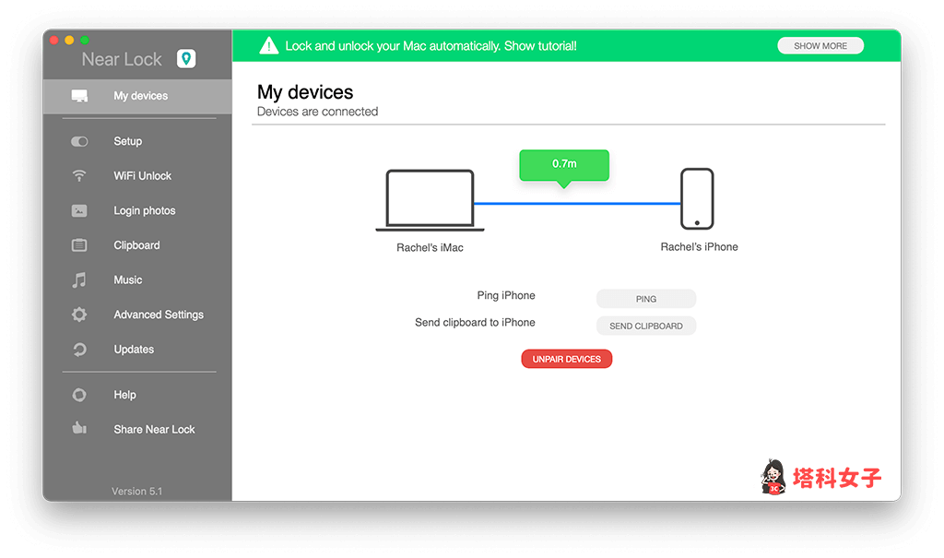944x558 pixels.
Task: Open the WiFi Unlock section
Action: [x=142, y=176]
